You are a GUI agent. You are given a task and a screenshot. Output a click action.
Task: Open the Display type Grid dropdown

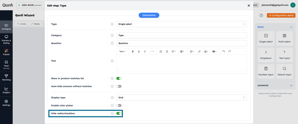[x=181, y=97]
